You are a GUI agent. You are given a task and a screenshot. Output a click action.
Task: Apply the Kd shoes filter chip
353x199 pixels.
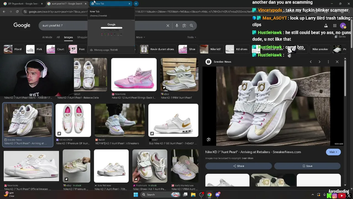click(237, 49)
